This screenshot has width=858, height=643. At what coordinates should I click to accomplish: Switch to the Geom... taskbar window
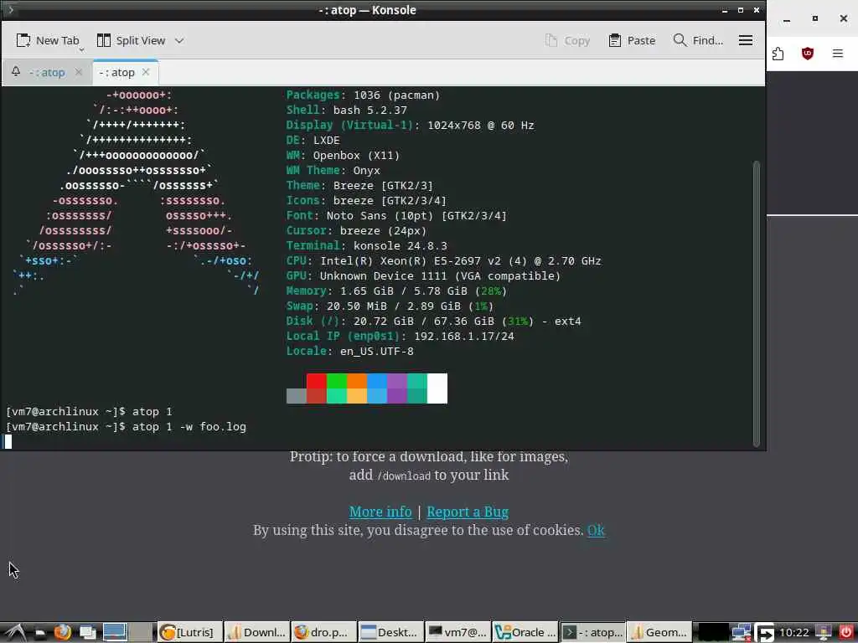659,633
